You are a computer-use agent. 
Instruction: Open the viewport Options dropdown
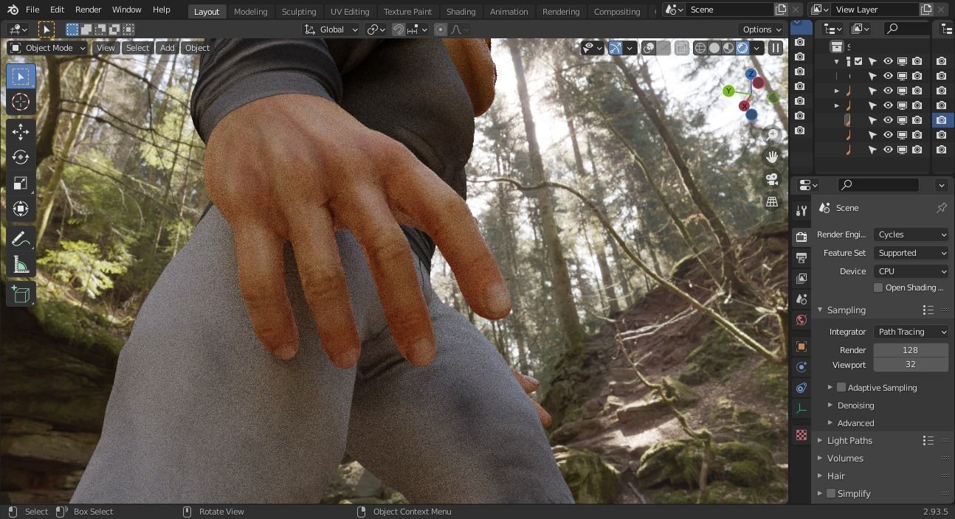[762, 29]
